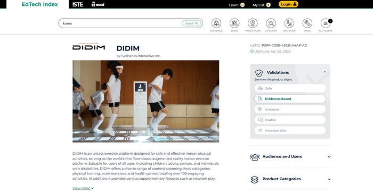Screen dimensions: 373x193
Task: Expand description with View more
Action: coord(83,188)
